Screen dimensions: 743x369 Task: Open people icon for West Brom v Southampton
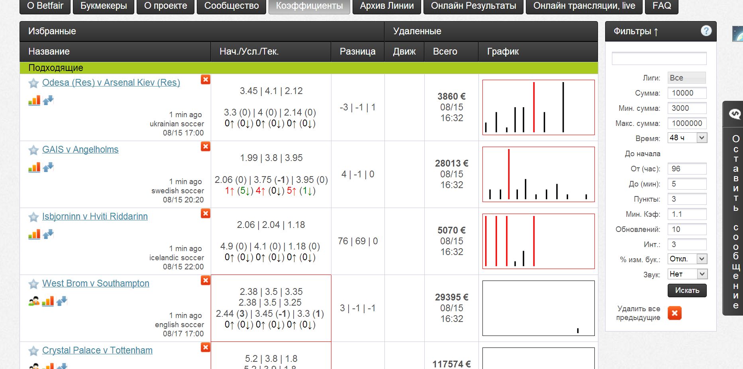(34, 301)
